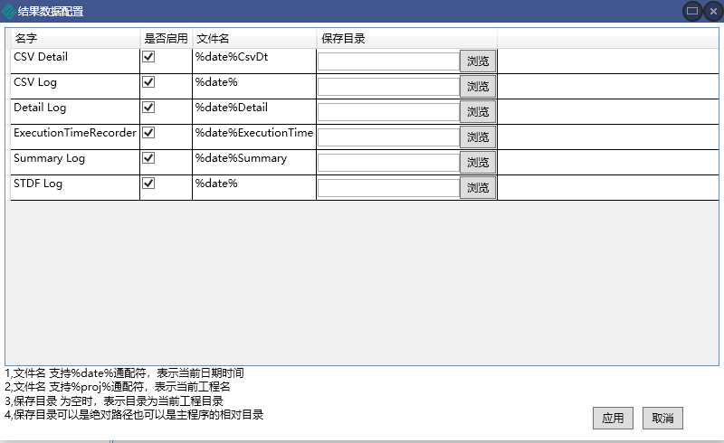Select file name cell in STDF Log row
The width and height of the screenshot is (724, 443).
click(x=254, y=188)
